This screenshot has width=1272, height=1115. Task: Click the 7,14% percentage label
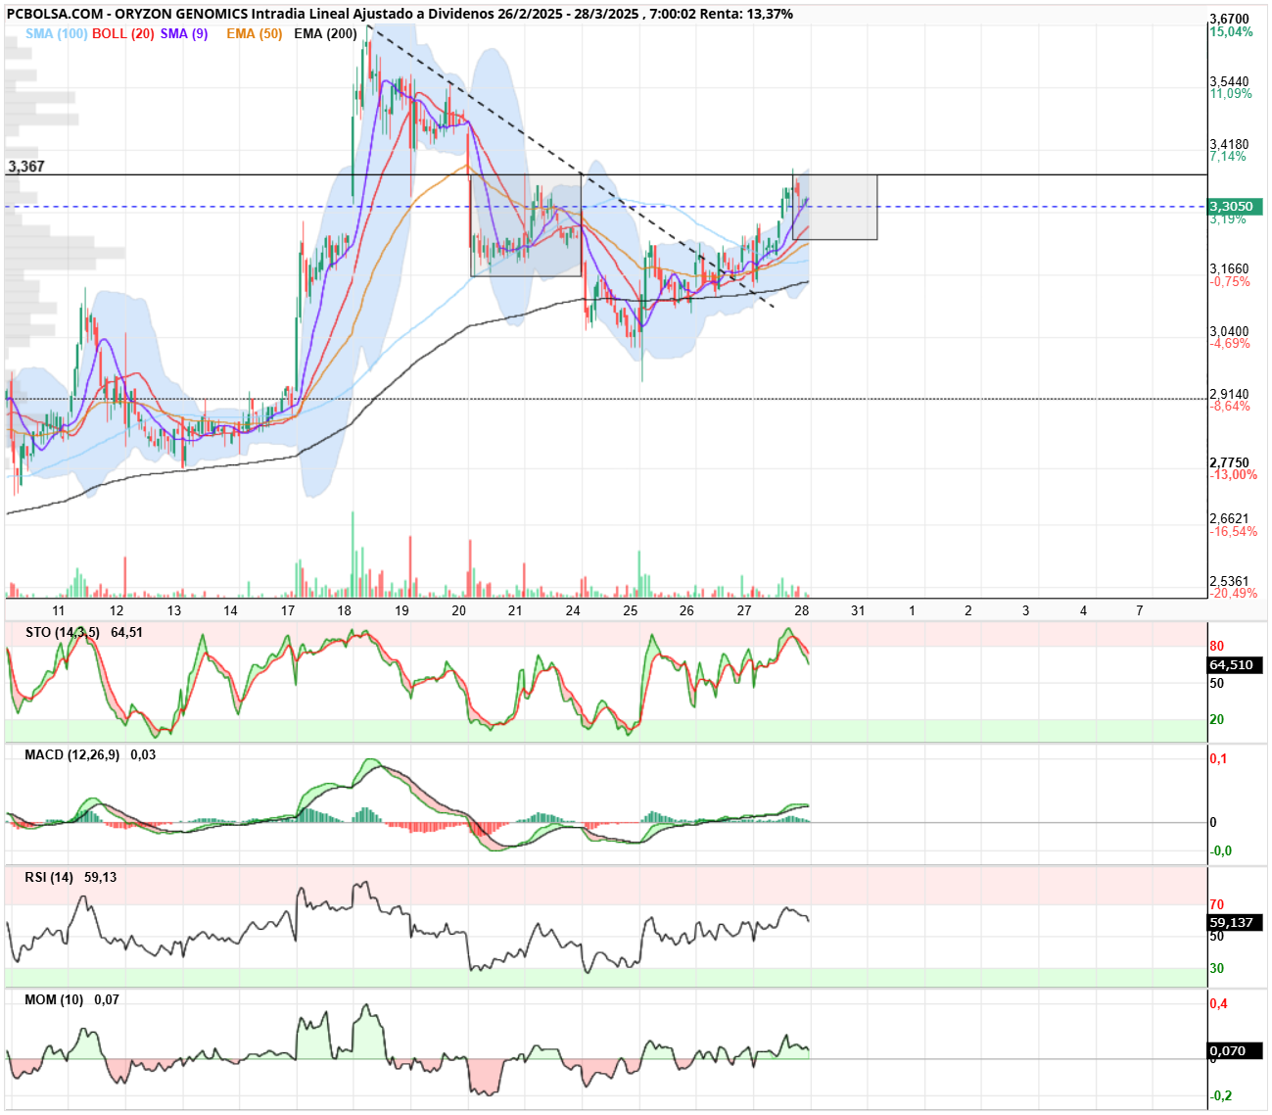[x=1228, y=157]
